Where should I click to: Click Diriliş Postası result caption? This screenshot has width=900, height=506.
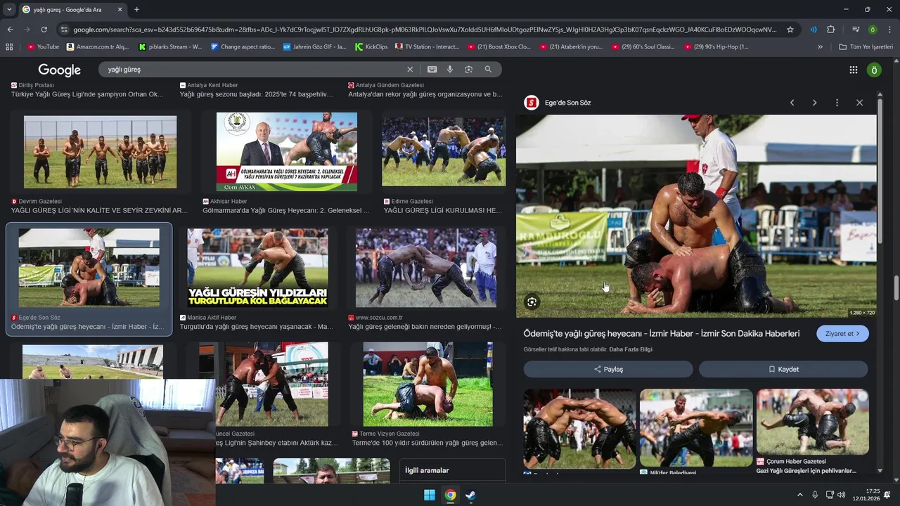click(87, 94)
